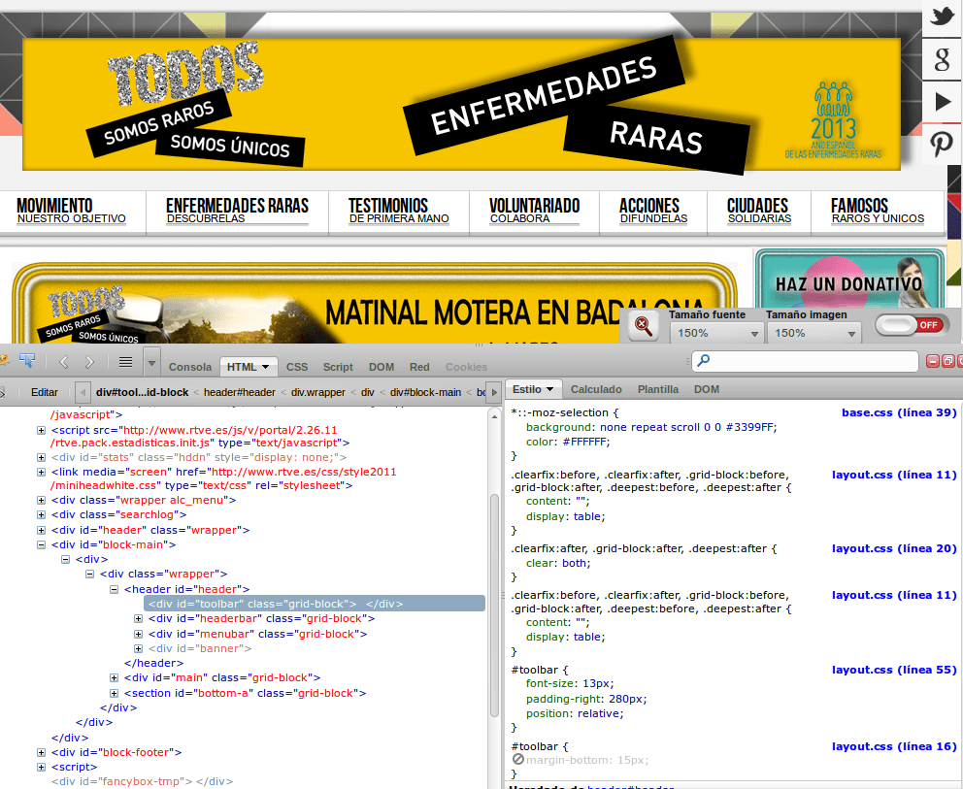The height and width of the screenshot is (789, 963).
Task: Collapse the header id header node
Action: tap(114, 589)
